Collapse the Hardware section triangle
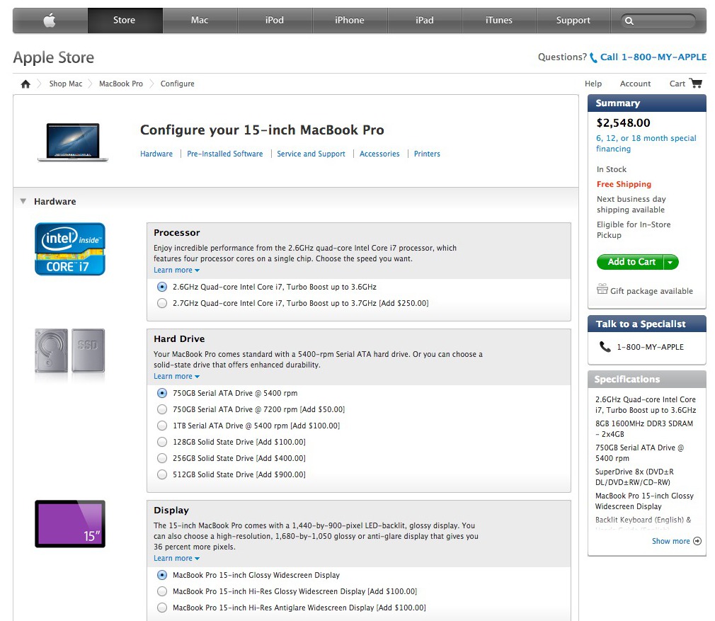 [23, 201]
